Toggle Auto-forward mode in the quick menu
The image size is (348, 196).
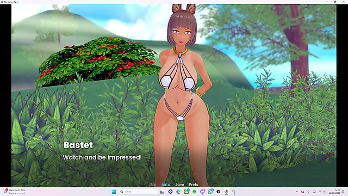pyautogui.click(x=166, y=185)
